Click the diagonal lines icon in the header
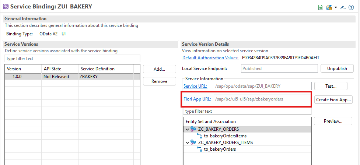This screenshot has height=165, width=360. click(343, 7)
